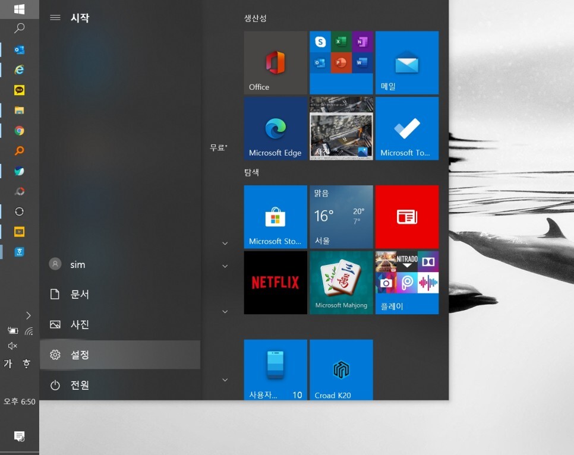Screen dimensions: 574x455
Task: Launch the Microsoft Edge tile
Action: [x=276, y=128]
